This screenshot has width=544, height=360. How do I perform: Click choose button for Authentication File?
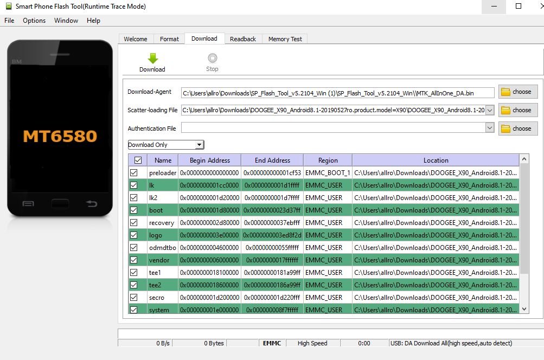518,128
